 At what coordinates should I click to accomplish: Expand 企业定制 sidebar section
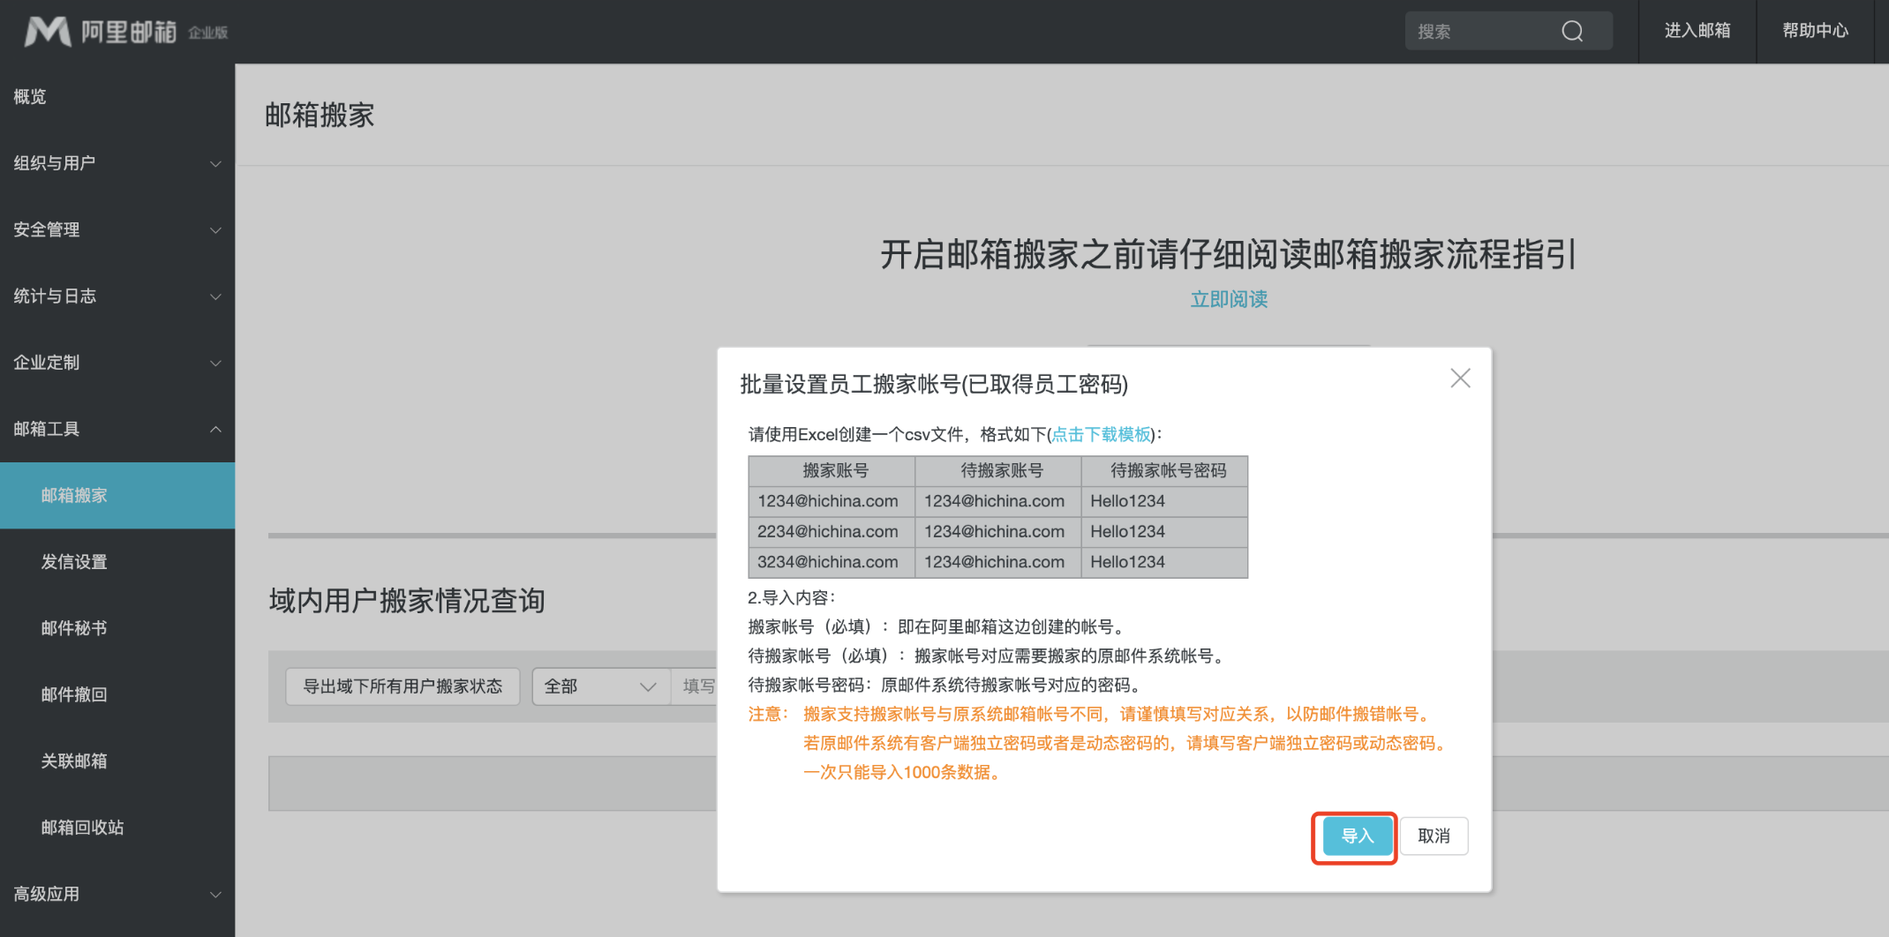click(x=117, y=362)
